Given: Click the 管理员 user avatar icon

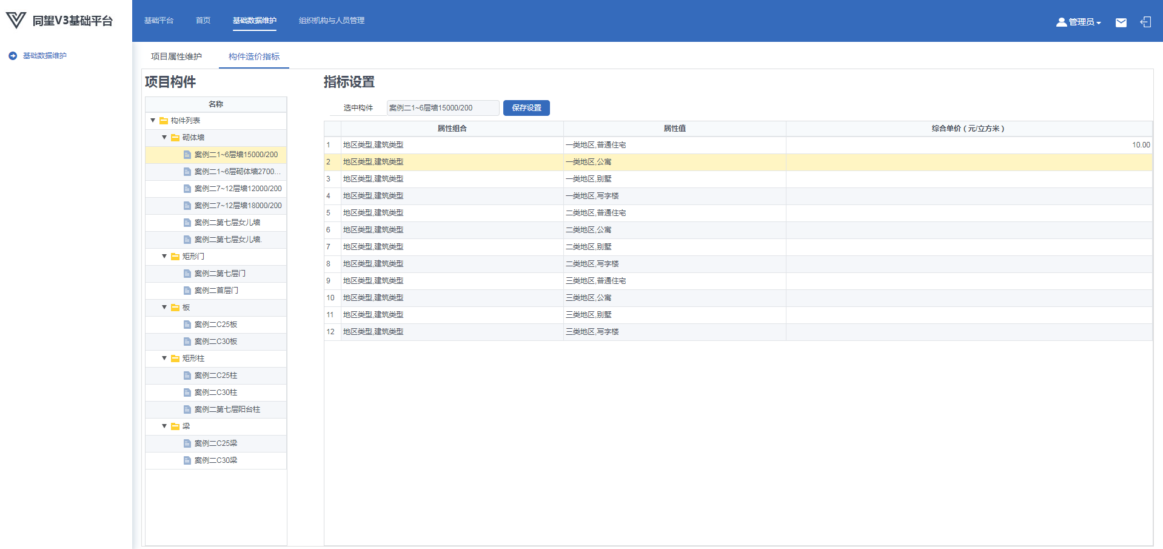Looking at the screenshot, I should (x=1061, y=22).
